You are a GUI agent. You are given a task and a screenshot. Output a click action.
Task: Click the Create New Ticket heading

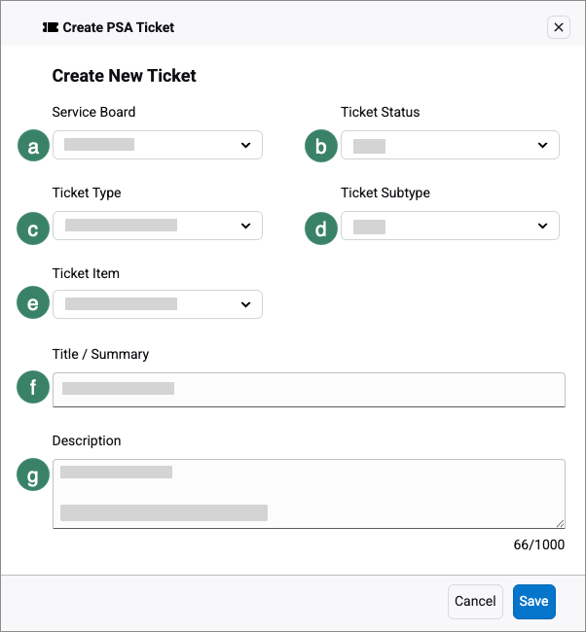(x=125, y=75)
